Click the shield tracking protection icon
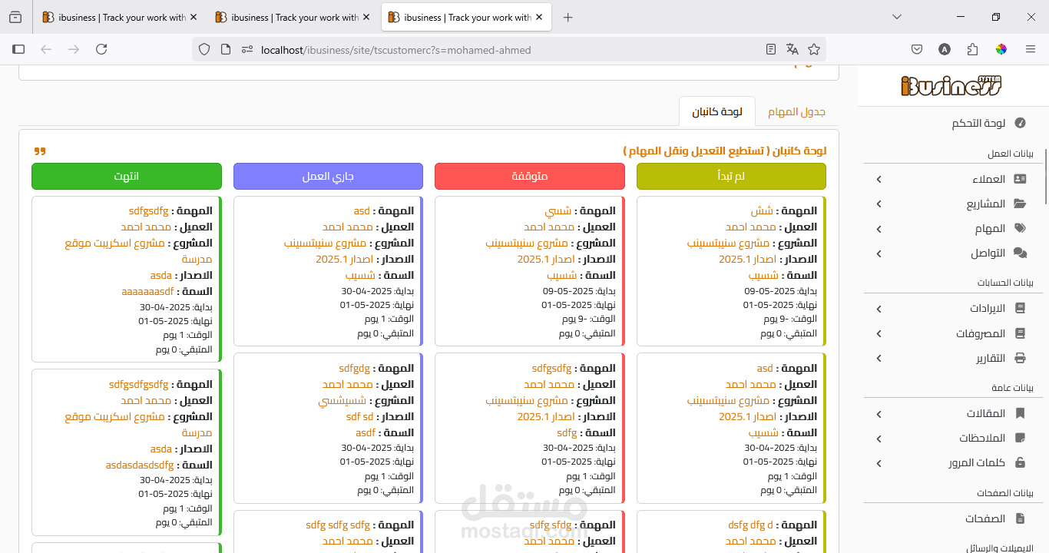1049x553 pixels. click(204, 49)
